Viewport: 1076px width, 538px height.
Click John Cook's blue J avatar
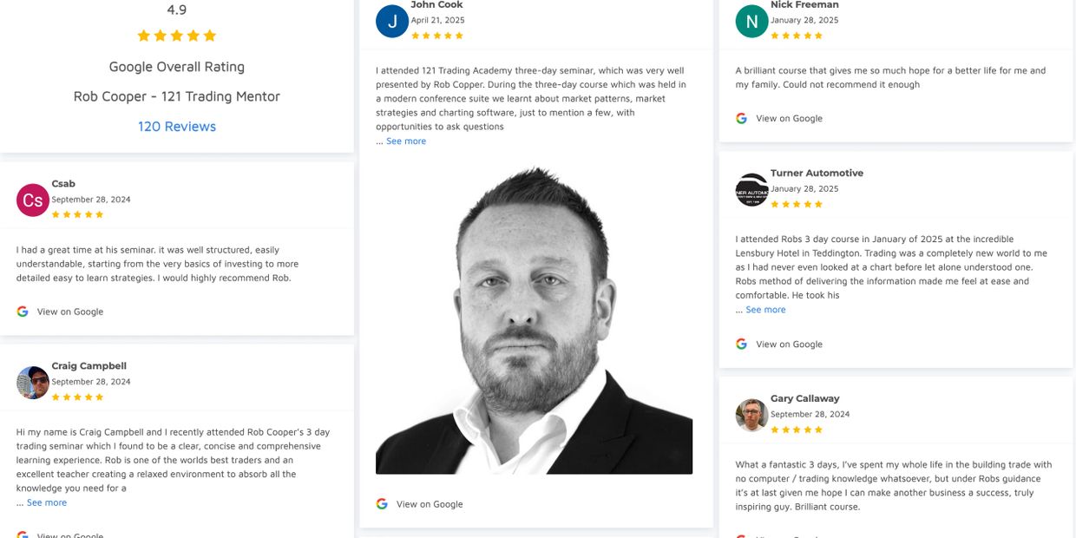(392, 22)
